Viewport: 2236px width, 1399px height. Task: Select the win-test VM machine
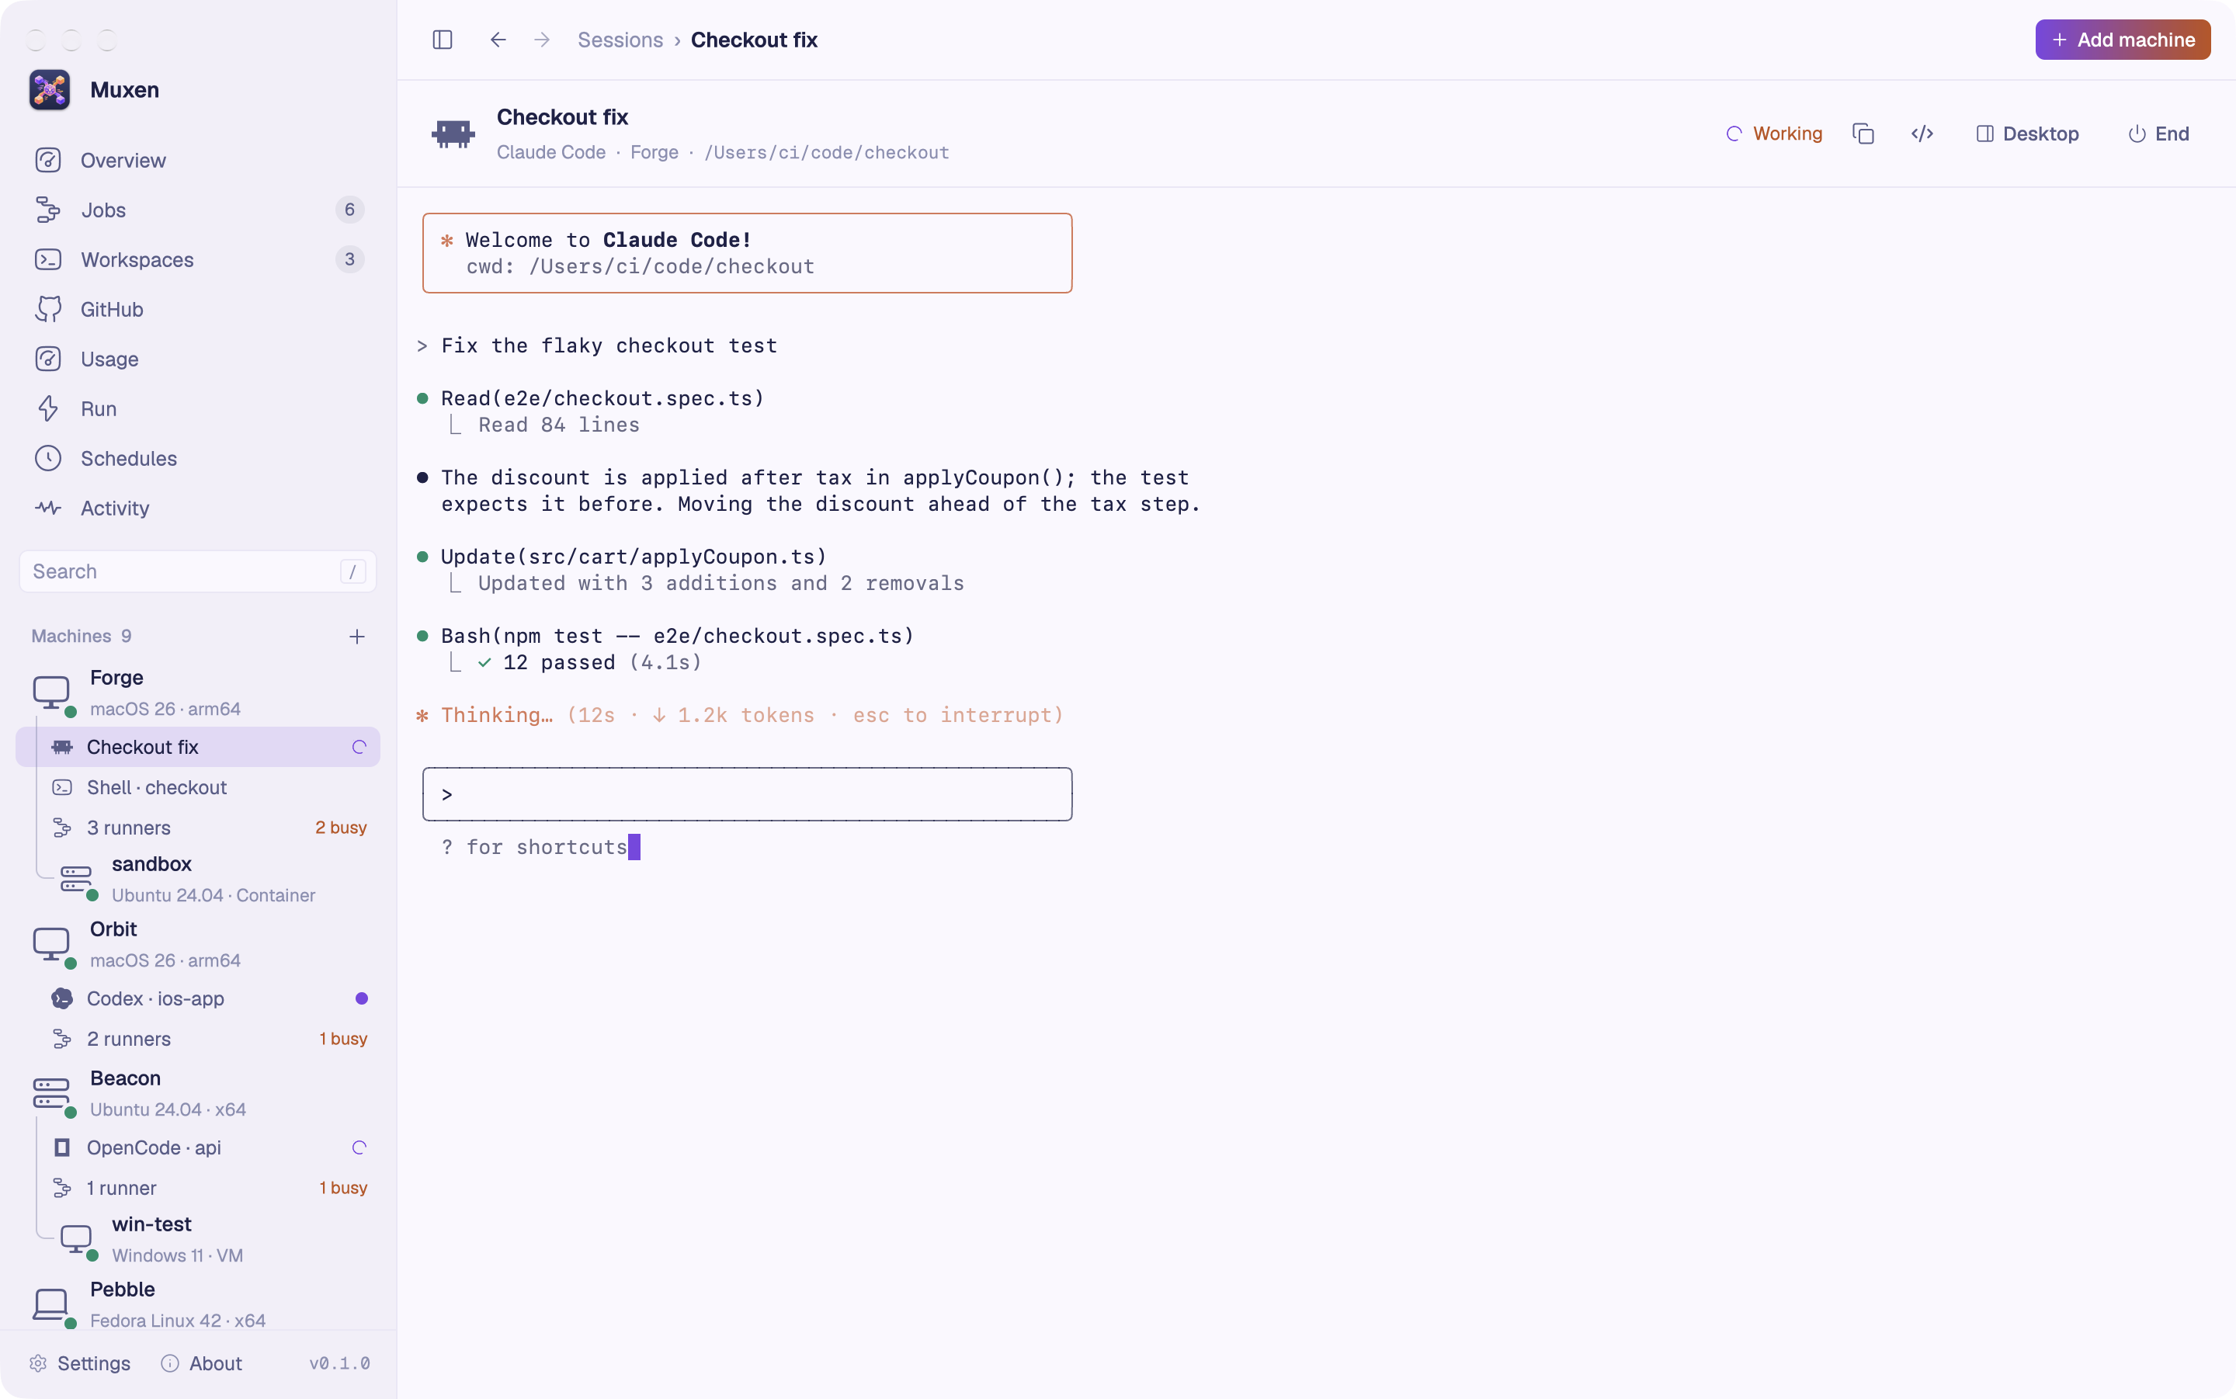click(x=208, y=1240)
